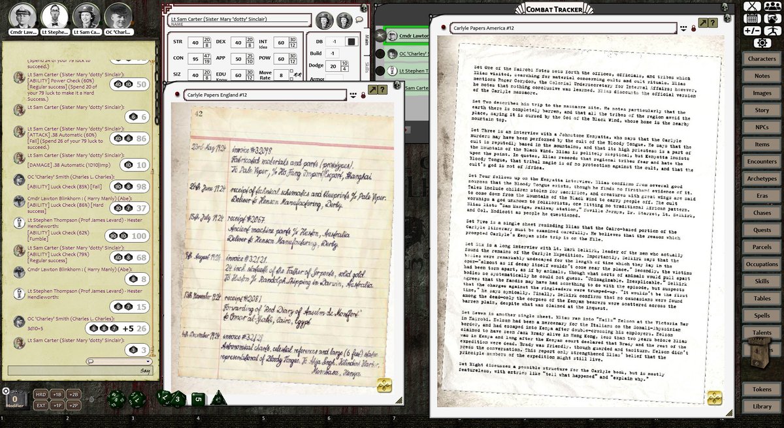Click the lock icon on America #12 handout
The height and width of the screenshot is (428, 784).
pos(694,28)
